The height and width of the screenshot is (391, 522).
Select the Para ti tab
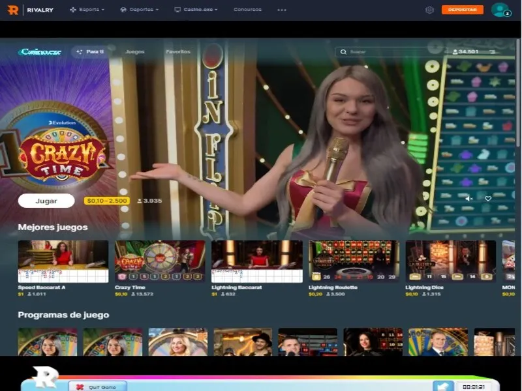click(x=91, y=52)
